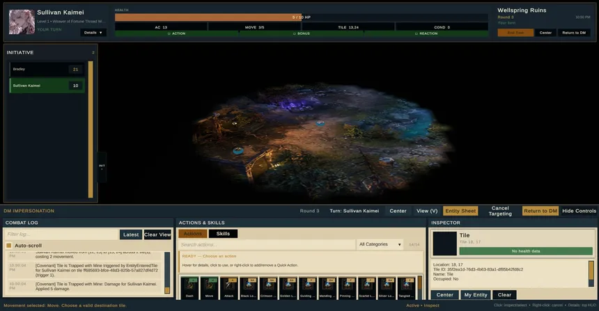Image resolution: width=599 pixels, height=311 pixels.
Task: Pick the Crimson skill icon
Action: click(268, 288)
